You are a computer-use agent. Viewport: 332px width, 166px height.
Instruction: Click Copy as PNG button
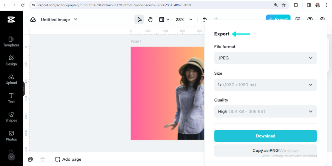(x=266, y=150)
